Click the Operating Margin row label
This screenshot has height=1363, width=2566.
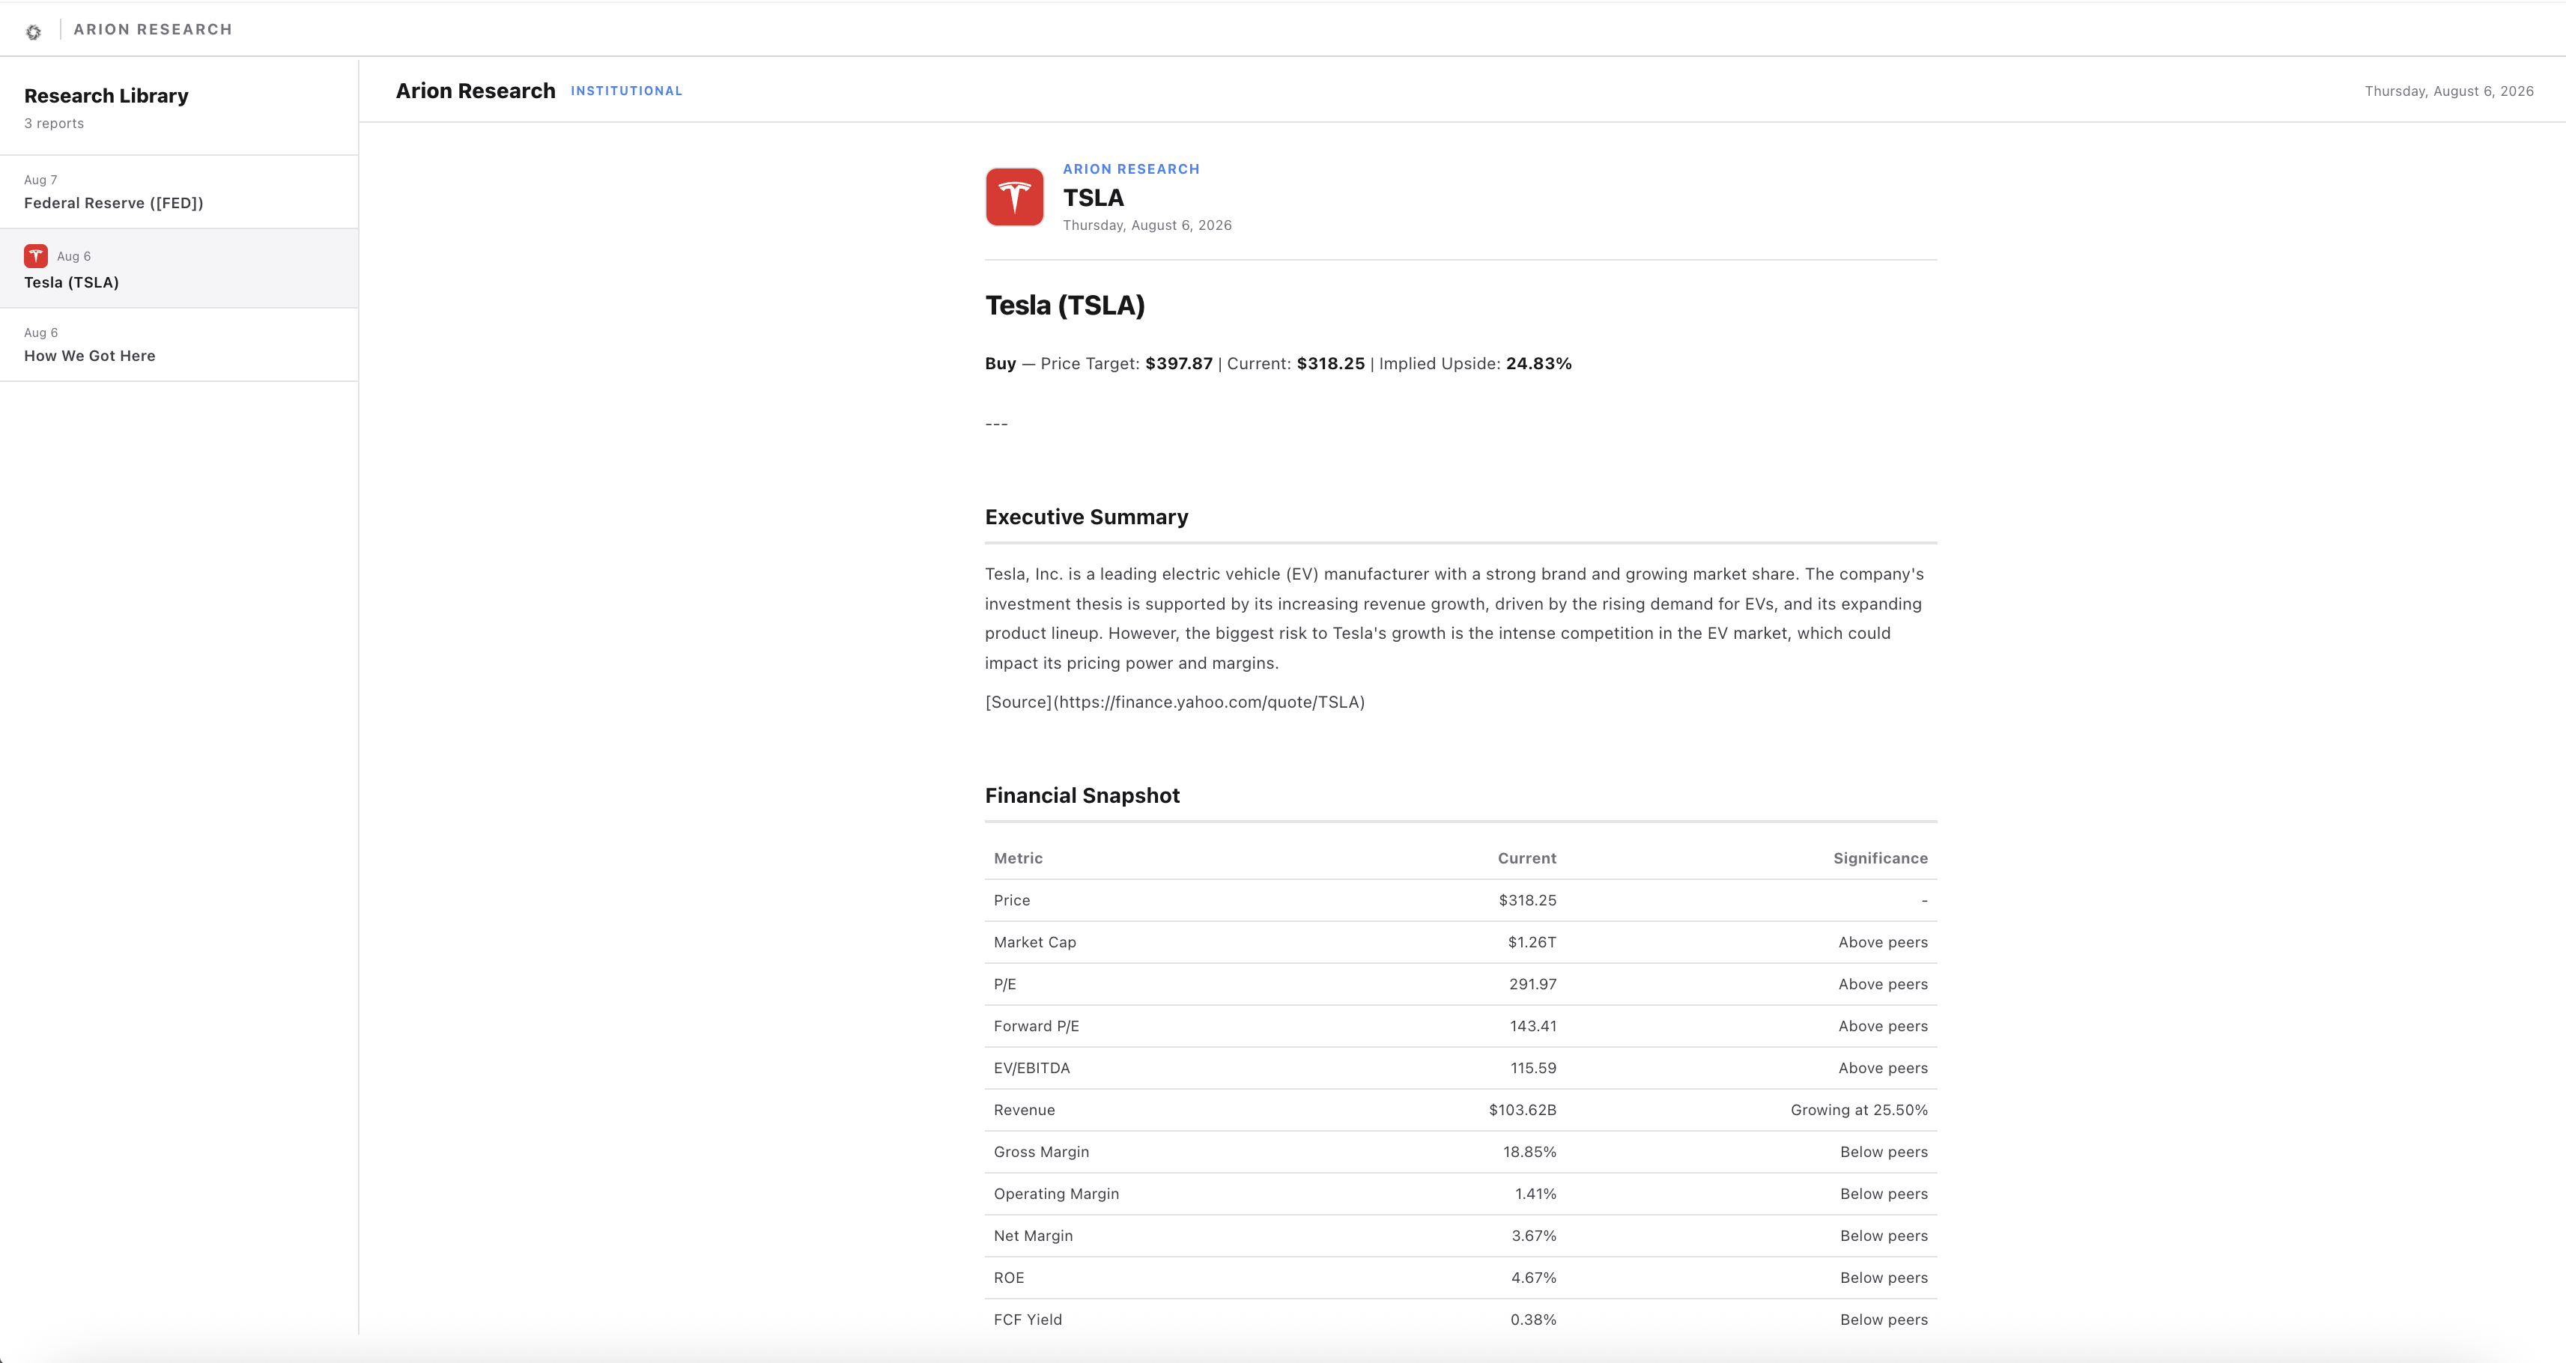1056,1194
